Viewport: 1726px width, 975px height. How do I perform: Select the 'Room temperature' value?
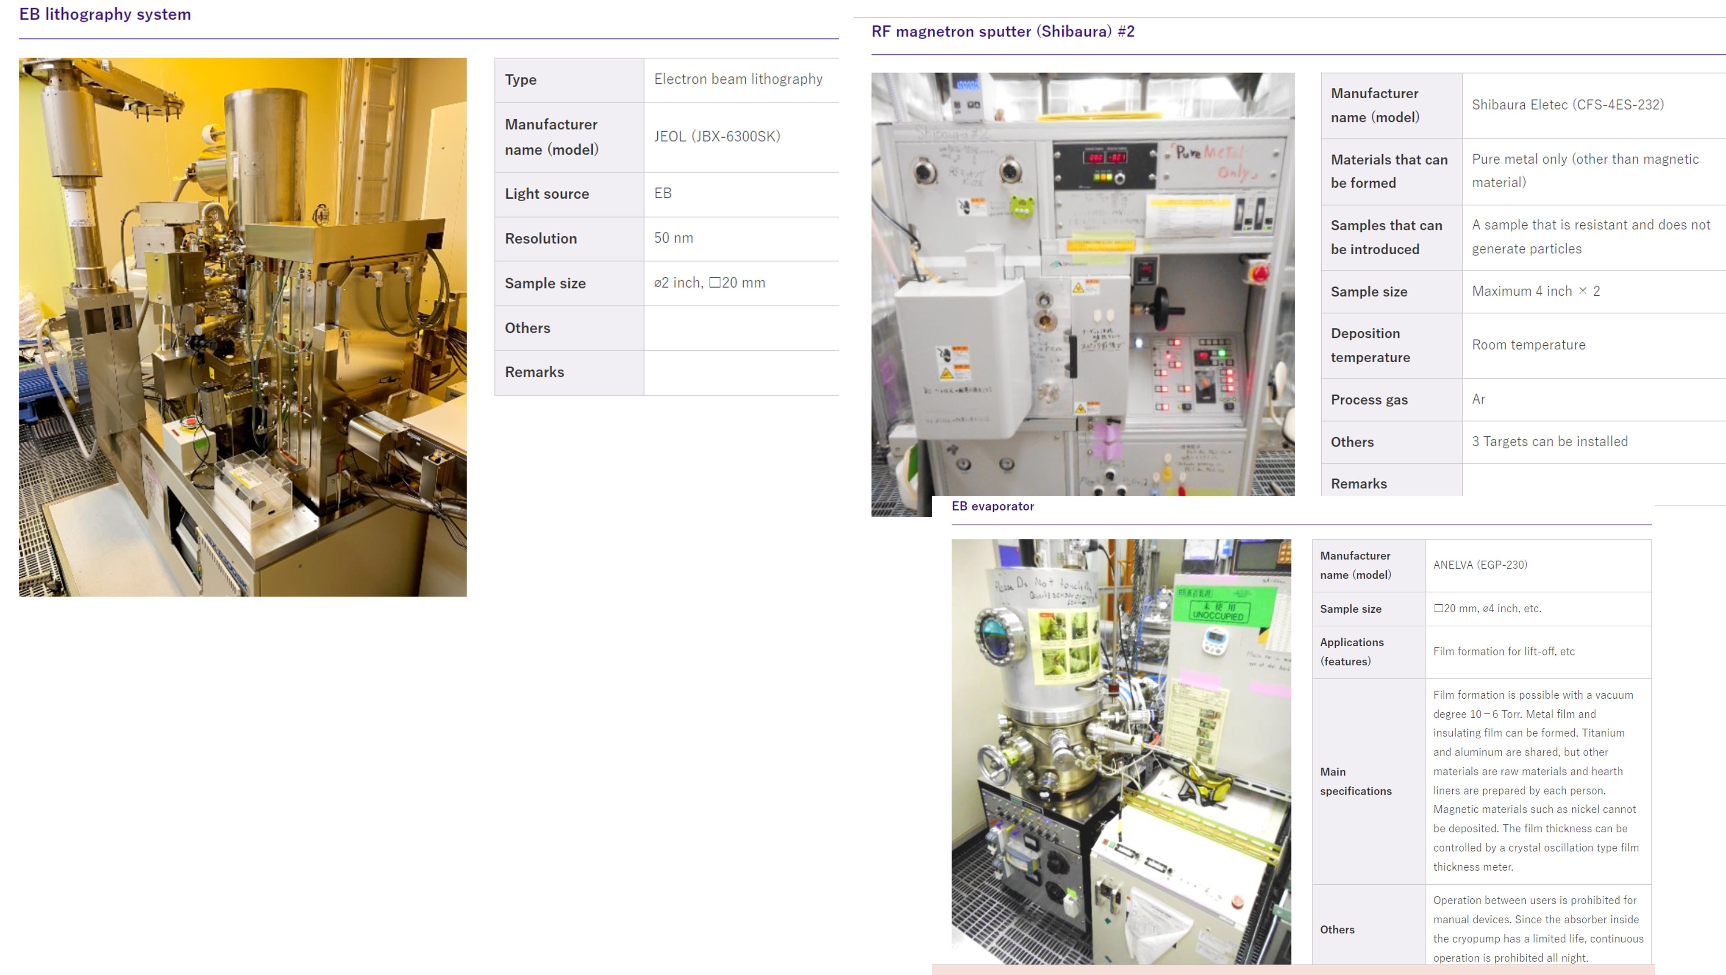click(1529, 345)
